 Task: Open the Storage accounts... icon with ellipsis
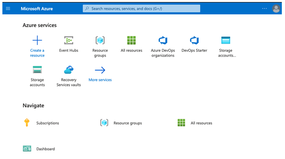pyautogui.click(x=226, y=40)
